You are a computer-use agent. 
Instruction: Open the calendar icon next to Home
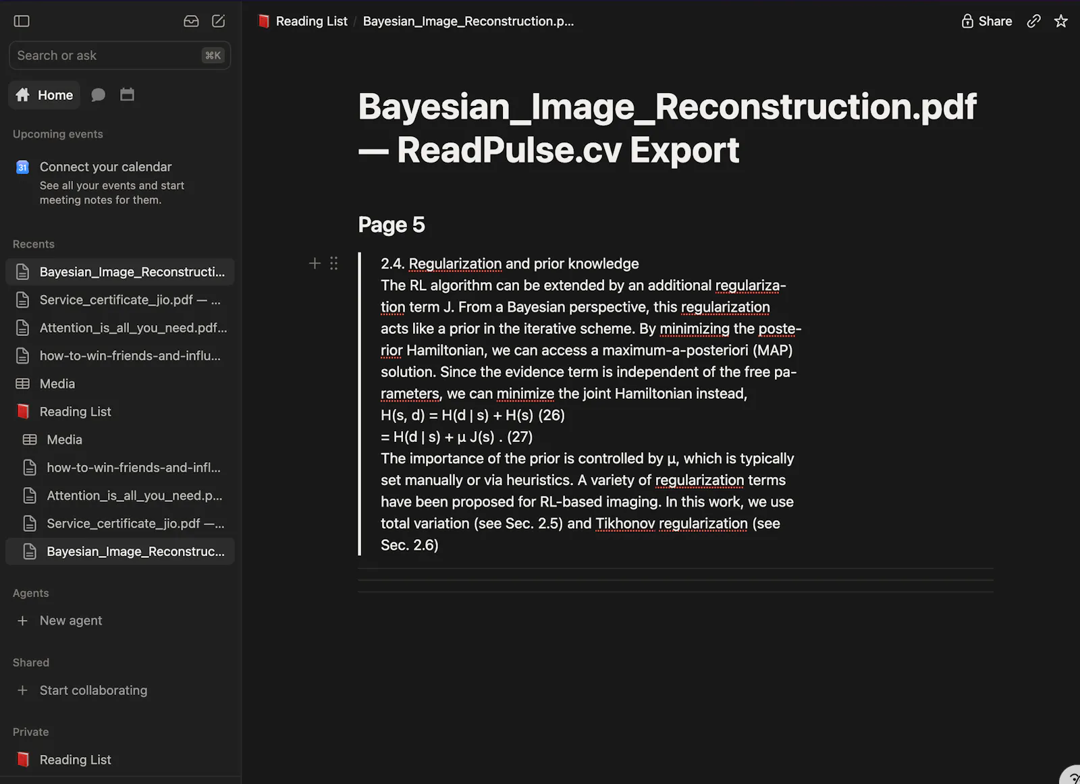click(x=127, y=94)
